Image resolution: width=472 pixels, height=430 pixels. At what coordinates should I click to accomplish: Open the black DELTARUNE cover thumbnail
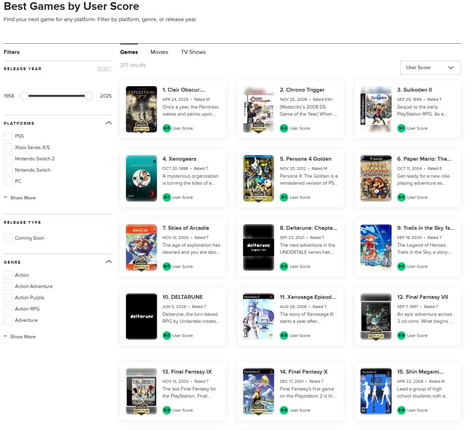click(x=142, y=316)
